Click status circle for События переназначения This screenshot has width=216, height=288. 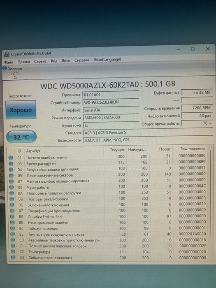point(13,258)
